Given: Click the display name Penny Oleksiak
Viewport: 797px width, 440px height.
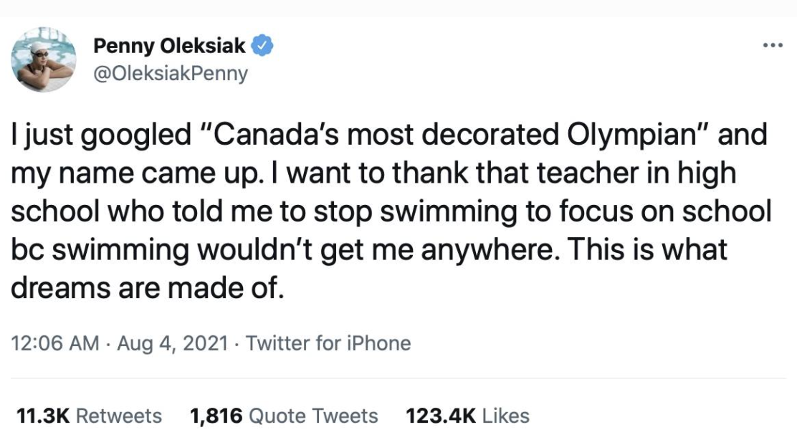Looking at the screenshot, I should coord(170,47).
